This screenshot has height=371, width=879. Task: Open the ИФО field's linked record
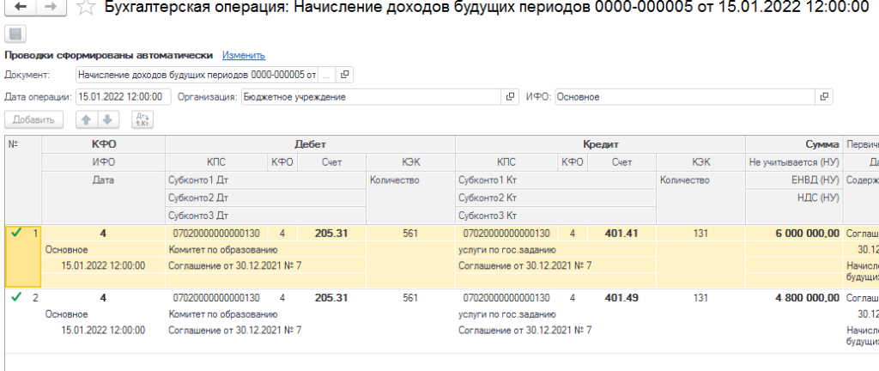[825, 97]
